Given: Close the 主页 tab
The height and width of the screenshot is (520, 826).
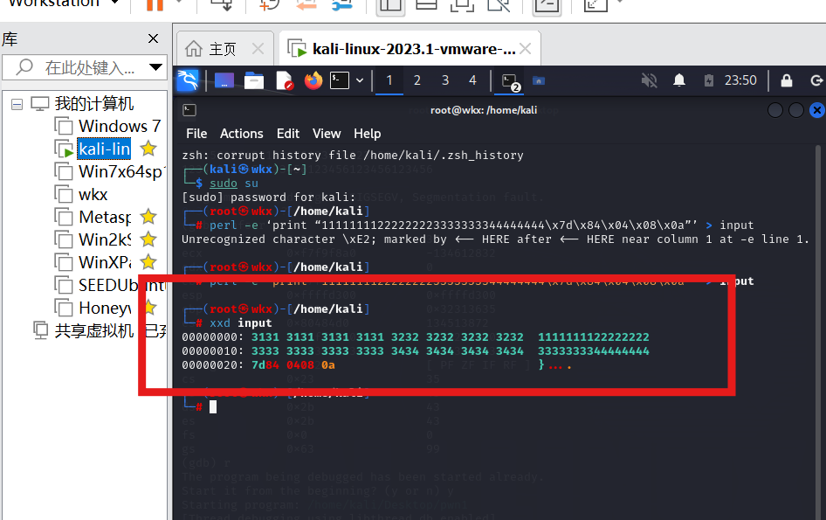Looking at the screenshot, I should (258, 49).
